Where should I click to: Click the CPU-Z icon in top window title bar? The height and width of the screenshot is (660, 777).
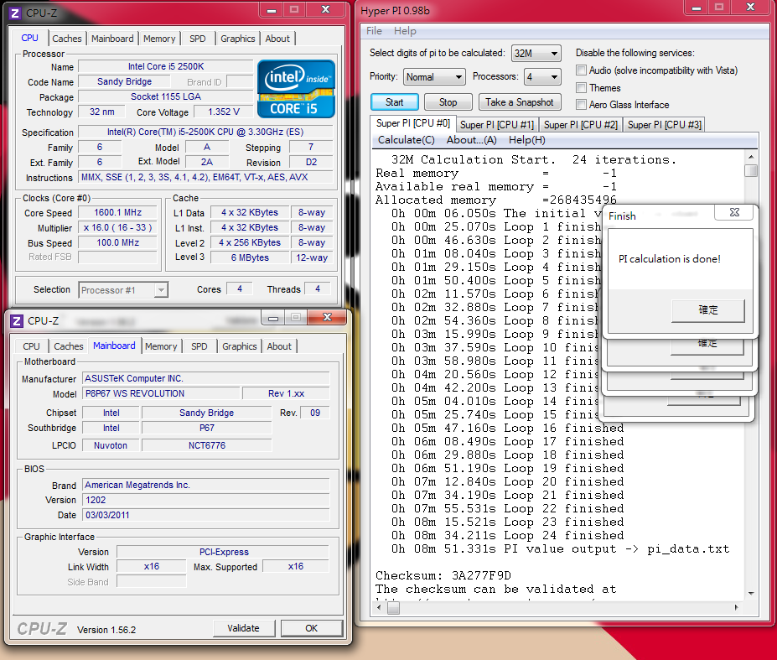(15, 13)
